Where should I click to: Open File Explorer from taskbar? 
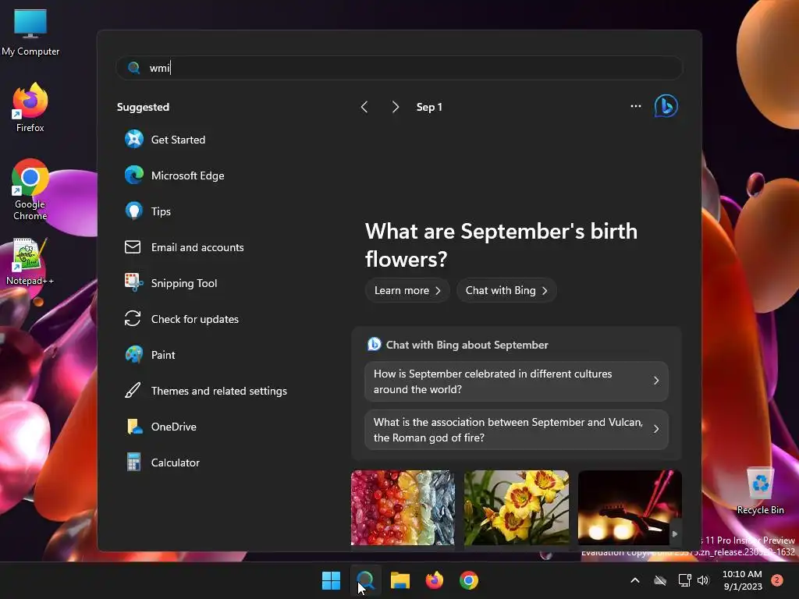(x=400, y=580)
